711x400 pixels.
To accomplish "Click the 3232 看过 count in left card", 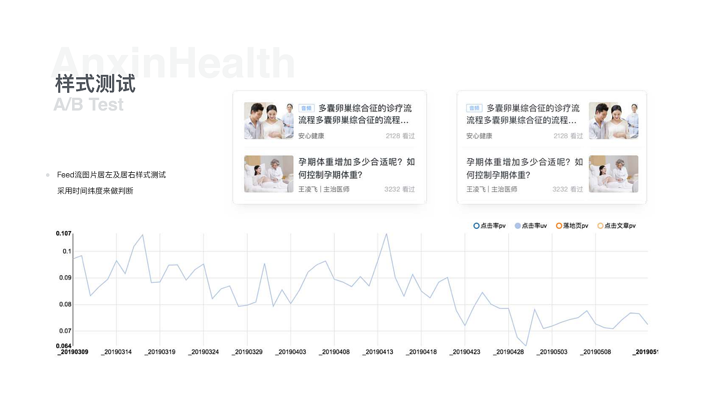I will 400,189.
